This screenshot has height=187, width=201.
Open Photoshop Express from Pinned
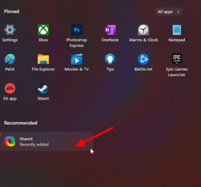pos(77,36)
